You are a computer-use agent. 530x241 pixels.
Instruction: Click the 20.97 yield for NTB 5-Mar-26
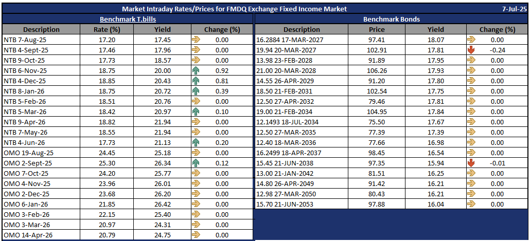pos(163,112)
